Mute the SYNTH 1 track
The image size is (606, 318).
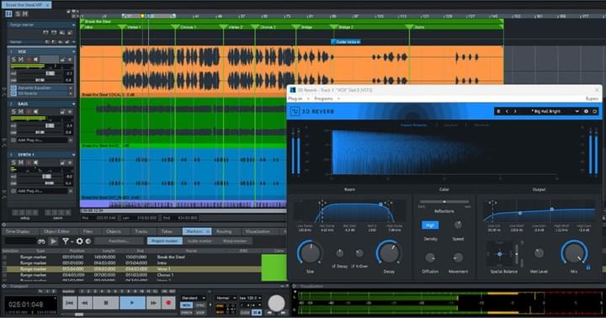(21, 162)
